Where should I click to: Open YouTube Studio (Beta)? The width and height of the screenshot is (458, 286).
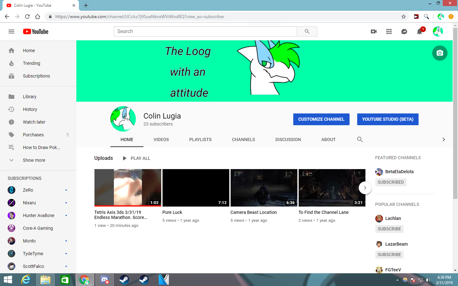pyautogui.click(x=387, y=119)
